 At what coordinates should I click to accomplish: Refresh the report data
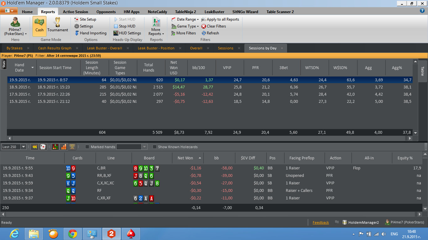coord(210,33)
